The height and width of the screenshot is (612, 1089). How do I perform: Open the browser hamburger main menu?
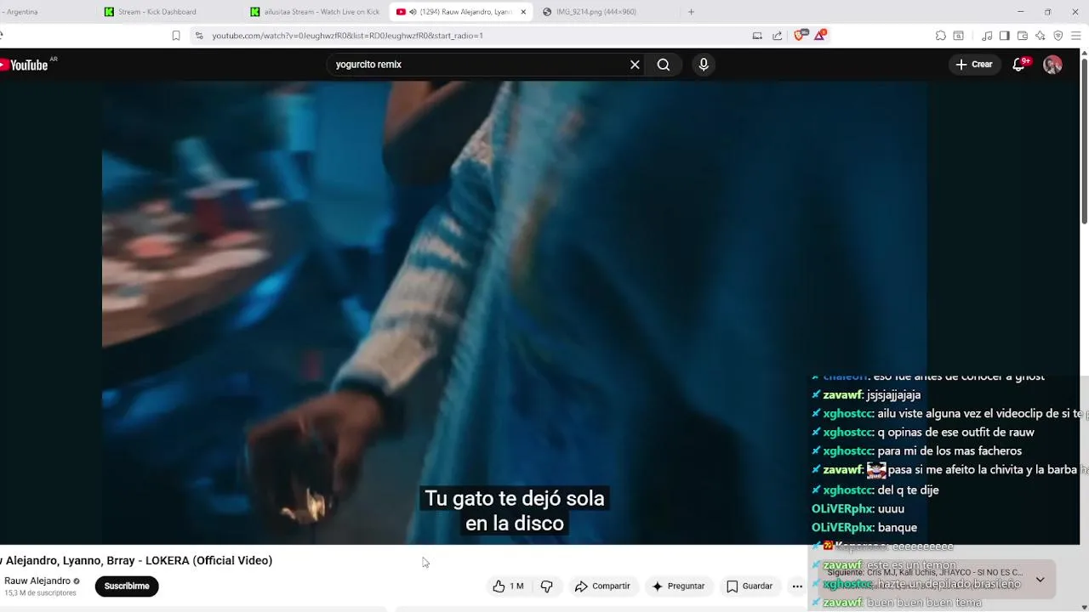(x=1076, y=36)
